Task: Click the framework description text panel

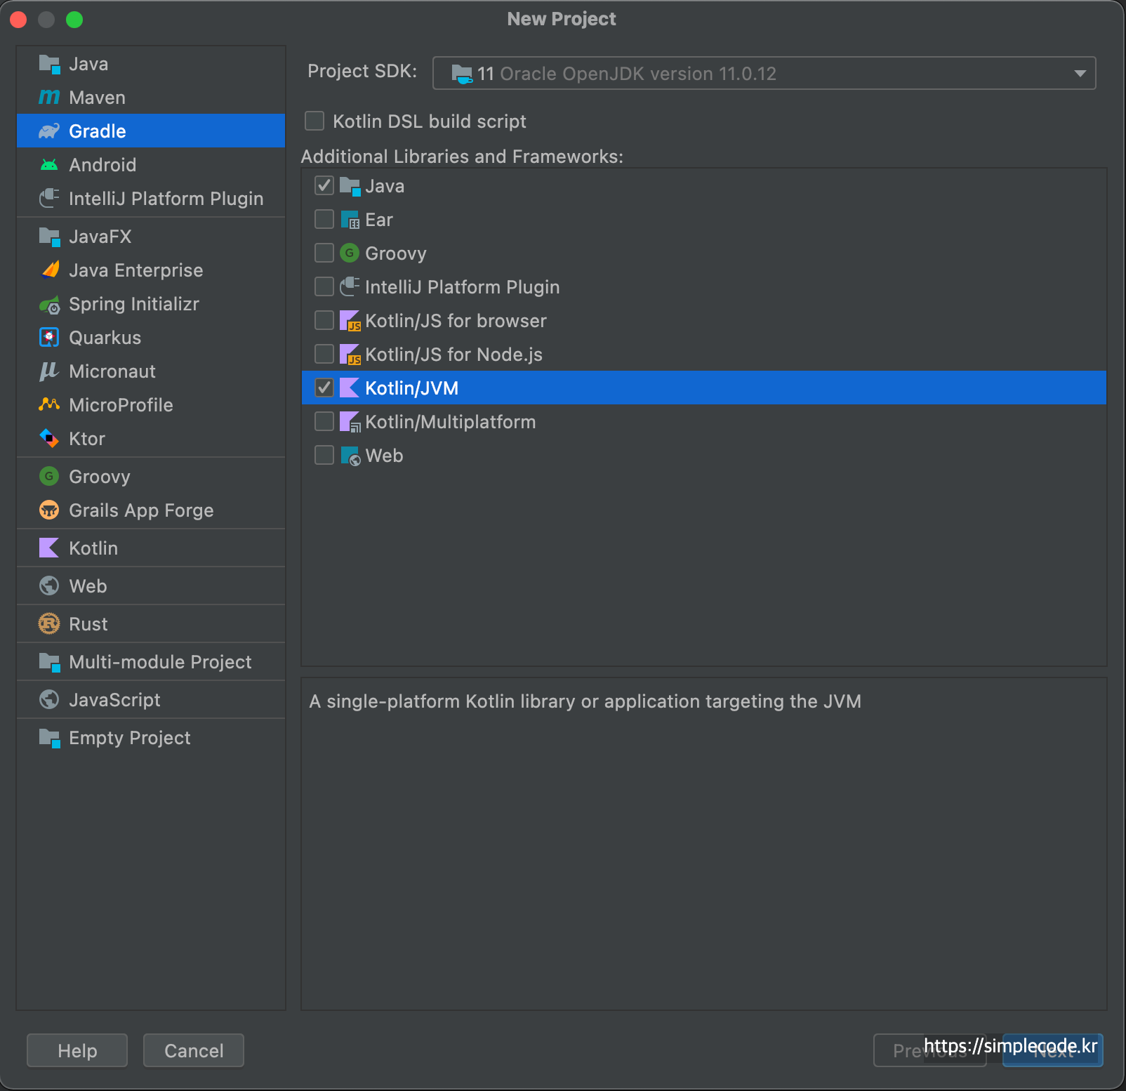Action: [704, 844]
